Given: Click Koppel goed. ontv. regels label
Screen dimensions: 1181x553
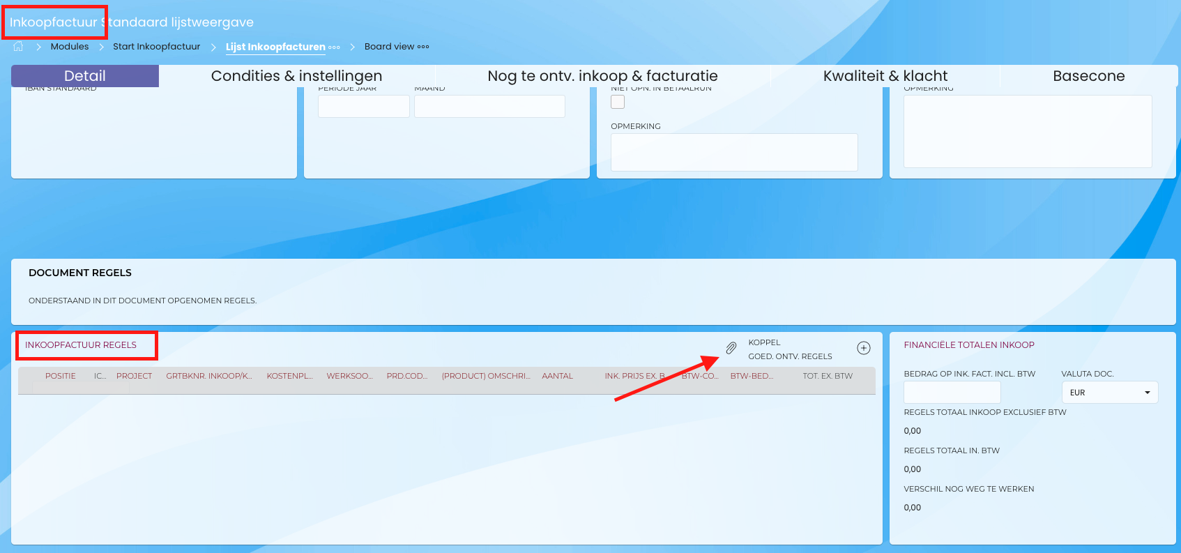Looking at the screenshot, I should pyautogui.click(x=790, y=349).
